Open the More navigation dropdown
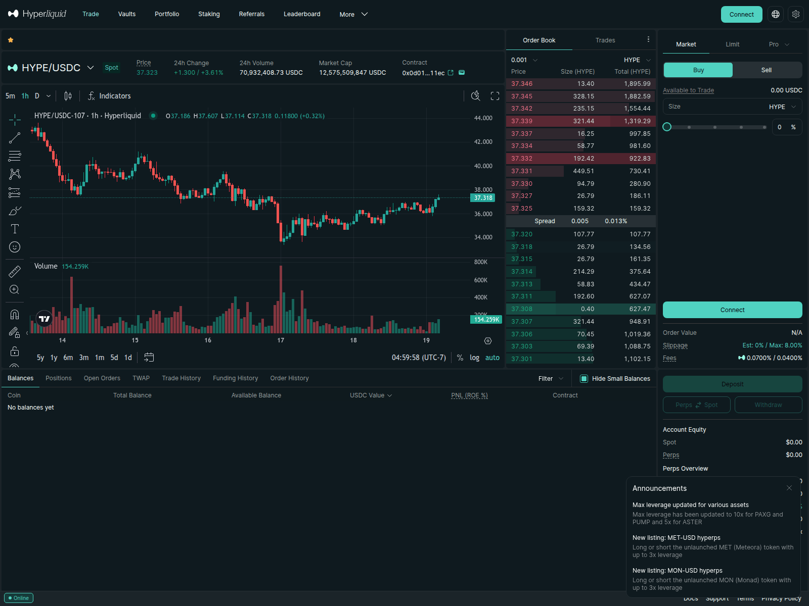The height and width of the screenshot is (606, 809). (353, 14)
